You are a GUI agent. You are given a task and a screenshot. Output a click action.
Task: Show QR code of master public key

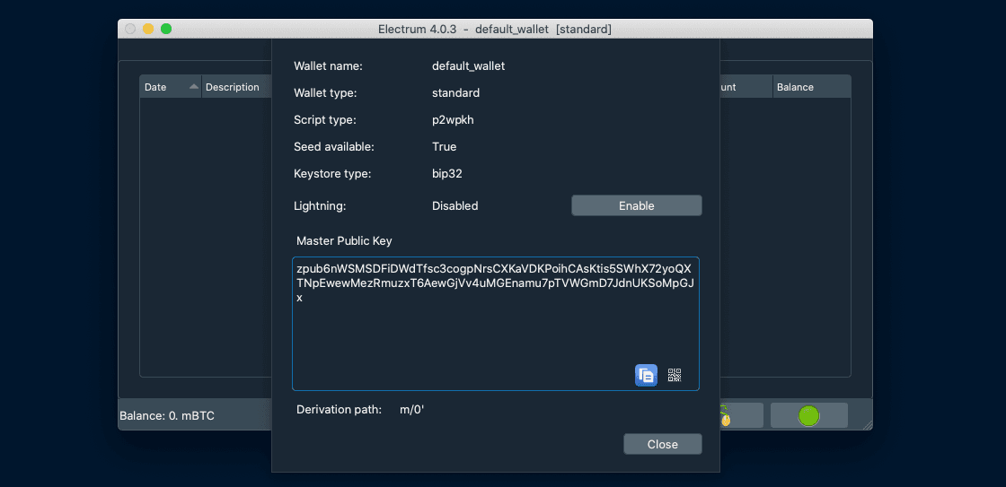coord(675,375)
